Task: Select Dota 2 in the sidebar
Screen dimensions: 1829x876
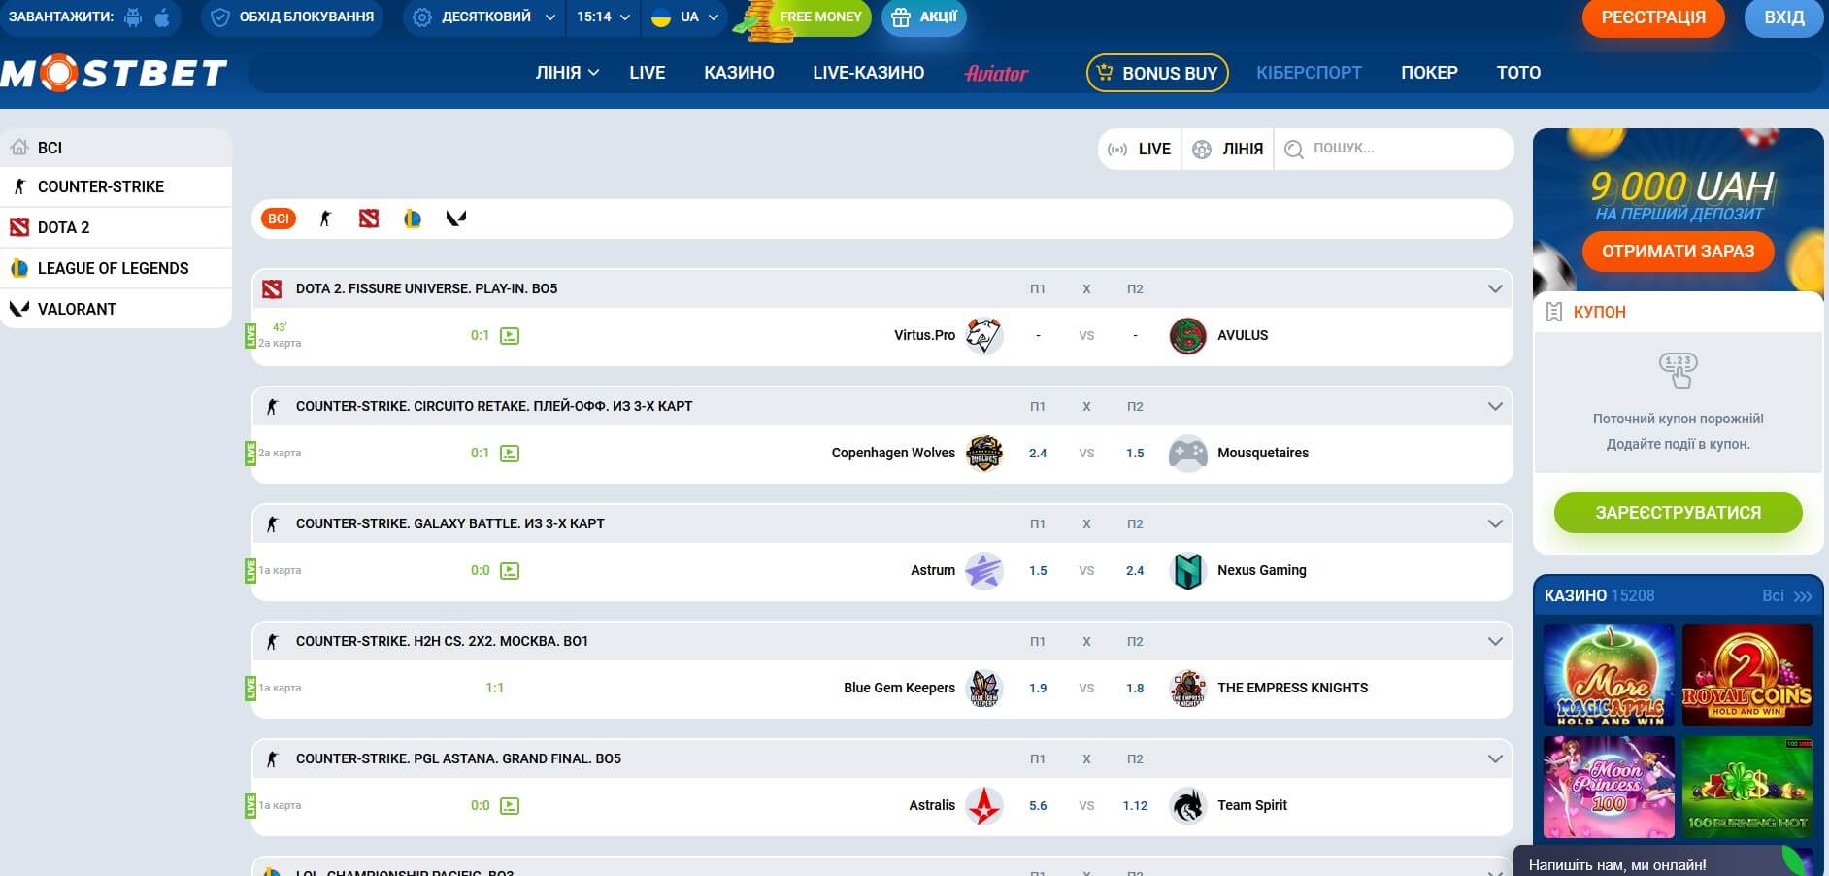Action: pyautogui.click(x=116, y=227)
